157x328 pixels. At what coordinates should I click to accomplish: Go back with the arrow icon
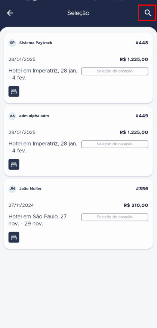[x=10, y=13]
